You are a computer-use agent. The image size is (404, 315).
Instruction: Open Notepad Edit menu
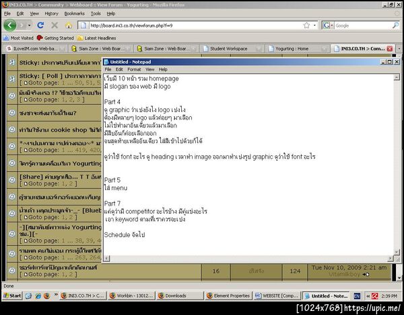(119, 69)
